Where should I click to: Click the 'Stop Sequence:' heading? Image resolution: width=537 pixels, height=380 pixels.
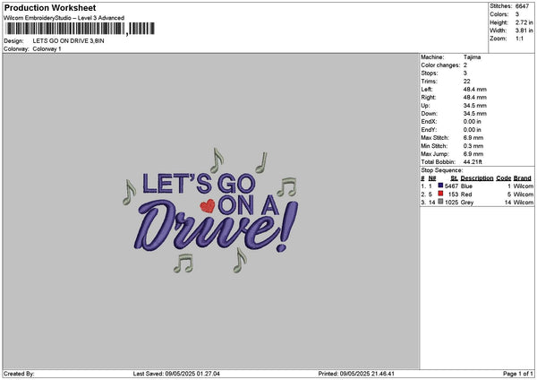442,170
